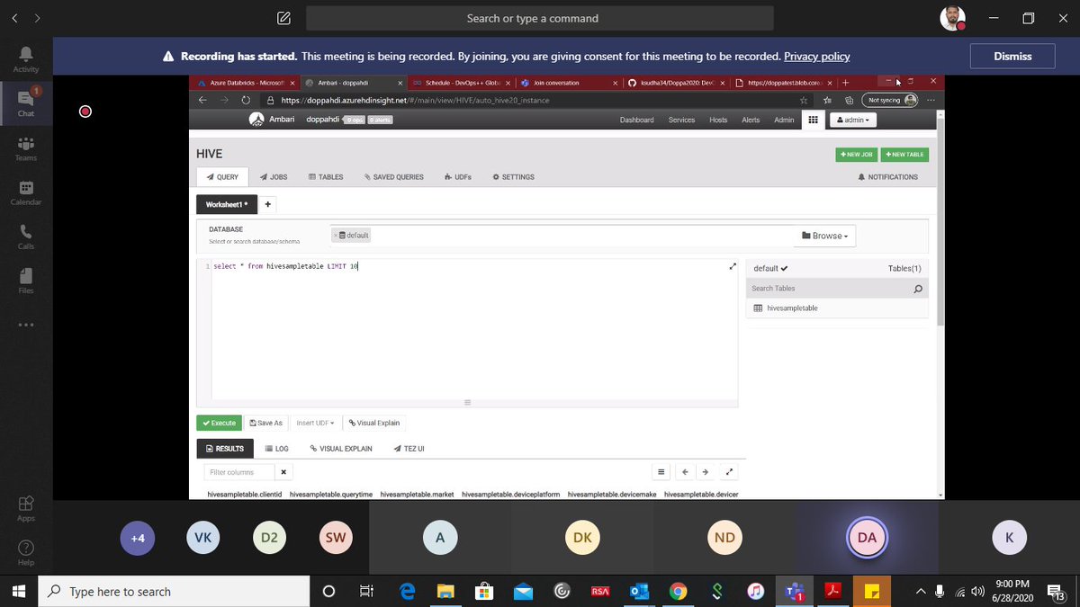Click Visual Explain button beside Insert UDF
Screen dimensions: 1080x607
374,423
